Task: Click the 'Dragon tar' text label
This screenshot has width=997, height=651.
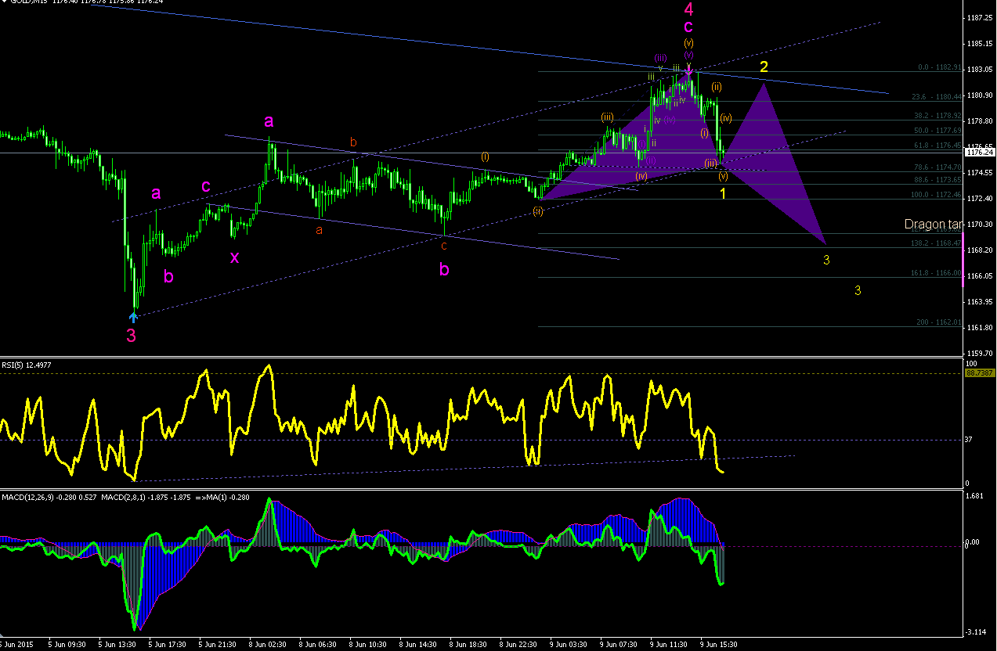Action: pyautogui.click(x=934, y=225)
